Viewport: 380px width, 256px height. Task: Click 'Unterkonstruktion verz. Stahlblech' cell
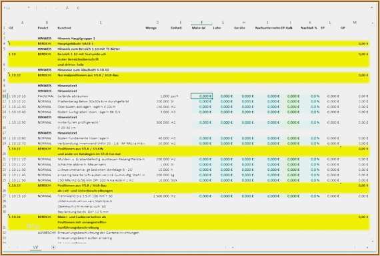pyautogui.click(x=85, y=201)
